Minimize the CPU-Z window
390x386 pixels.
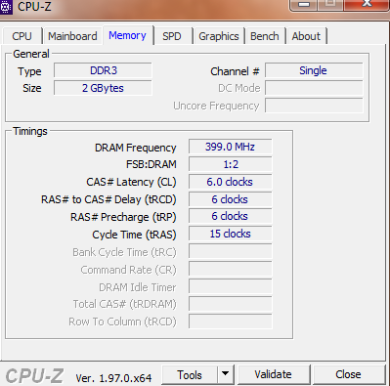coord(304,5)
